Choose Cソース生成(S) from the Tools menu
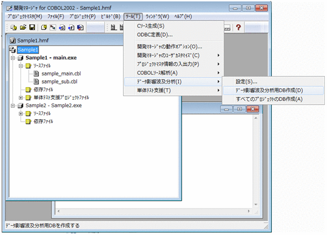Screen dimensions: 327x235 click(173, 26)
